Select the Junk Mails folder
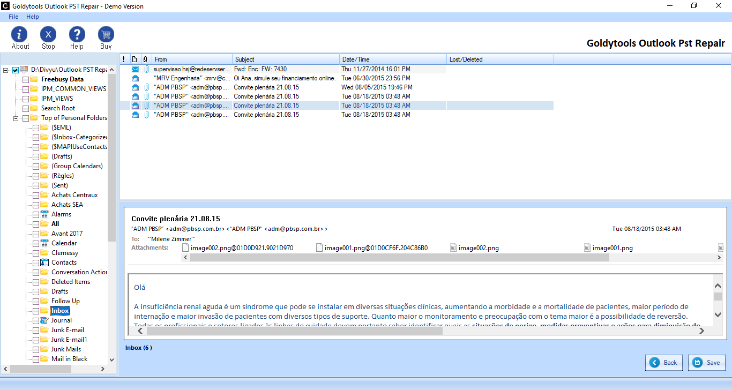732x390 pixels. pyautogui.click(x=66, y=349)
